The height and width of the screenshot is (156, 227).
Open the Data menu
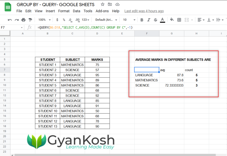(x=77, y=11)
